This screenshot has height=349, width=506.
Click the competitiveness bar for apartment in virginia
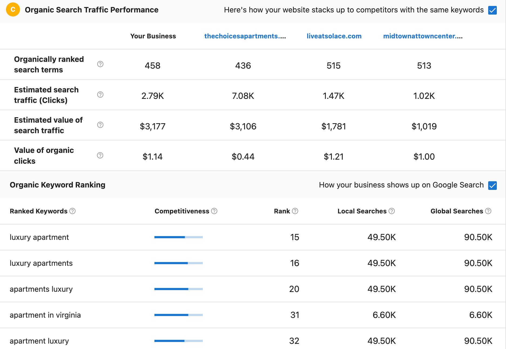[x=178, y=315]
